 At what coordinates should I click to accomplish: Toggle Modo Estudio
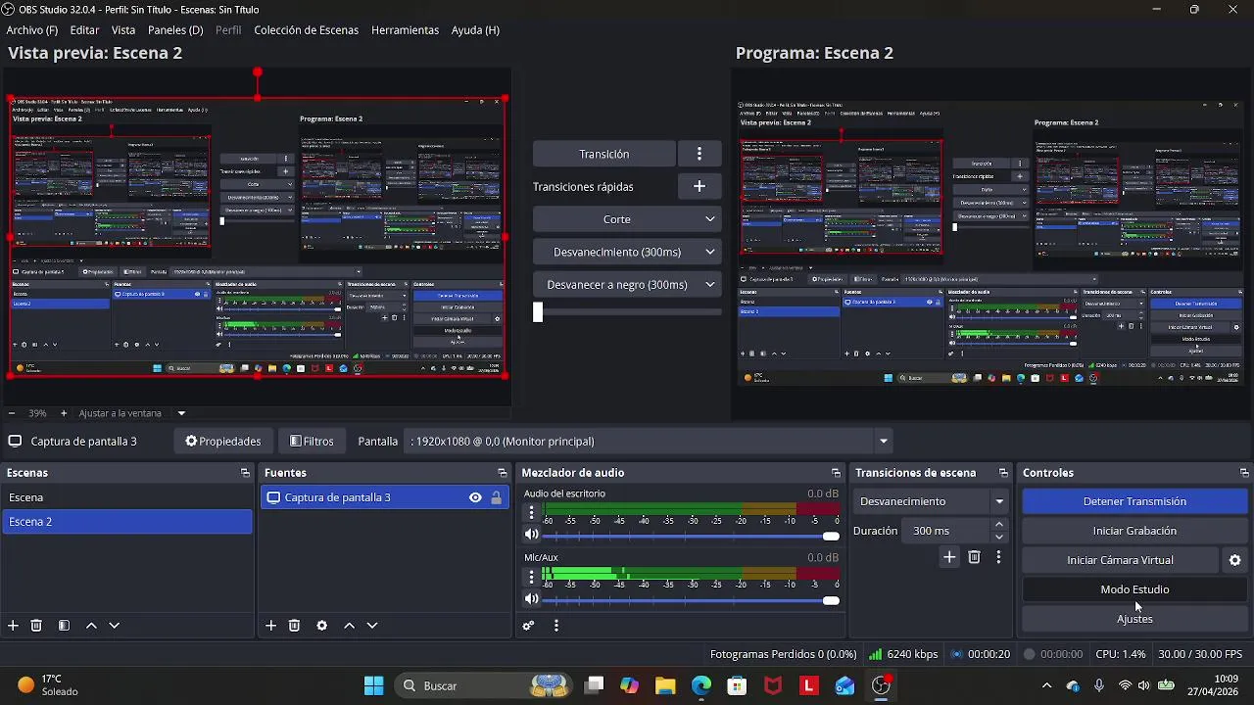pyautogui.click(x=1134, y=589)
